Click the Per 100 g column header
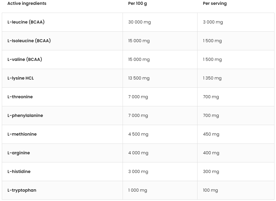Viewport: 276px width, 201px height. click(138, 4)
